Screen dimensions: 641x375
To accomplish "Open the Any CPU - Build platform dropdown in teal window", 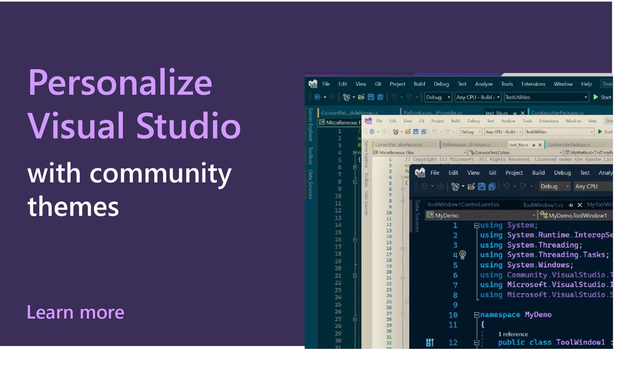I will [x=478, y=97].
